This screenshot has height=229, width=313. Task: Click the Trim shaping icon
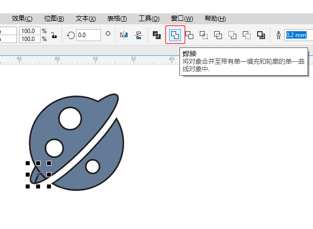[189, 35]
